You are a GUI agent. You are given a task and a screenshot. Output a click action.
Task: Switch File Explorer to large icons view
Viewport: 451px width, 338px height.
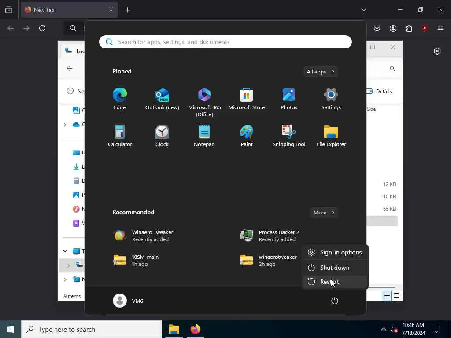(396, 296)
